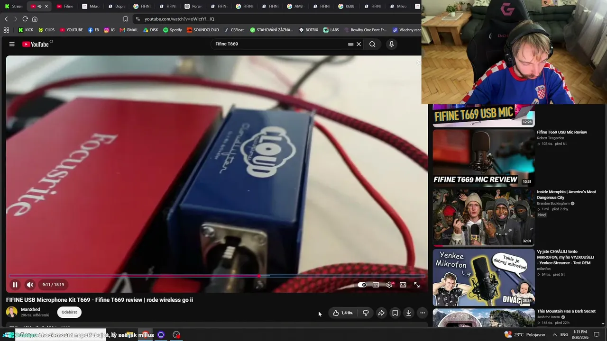Screen dimensions: 607x341
Task: Open the IG bookmark
Action: [110, 30]
